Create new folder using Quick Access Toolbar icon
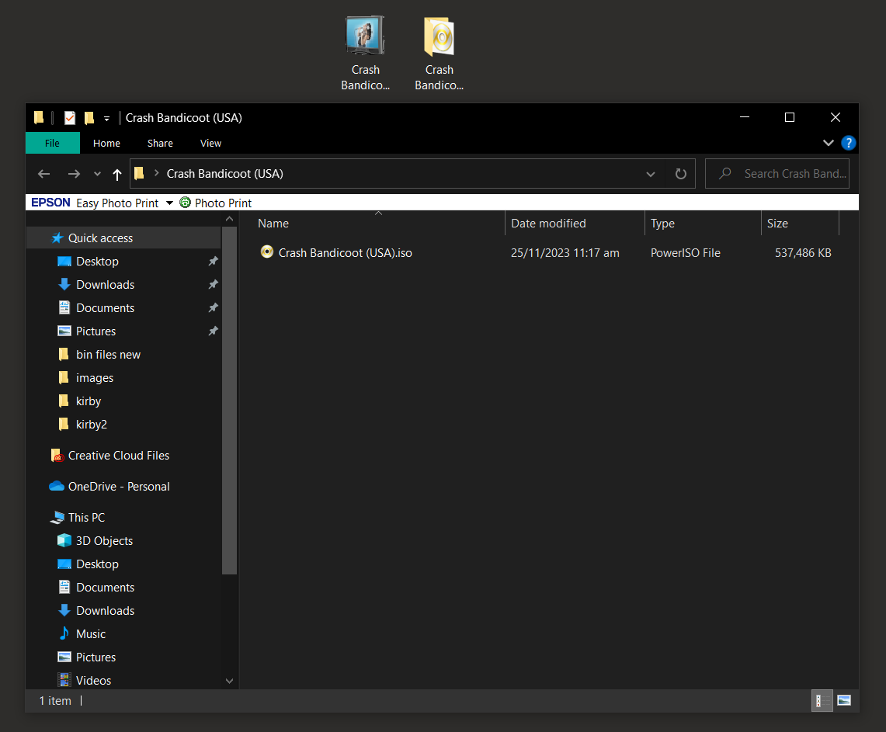The width and height of the screenshot is (886, 732). (88, 117)
